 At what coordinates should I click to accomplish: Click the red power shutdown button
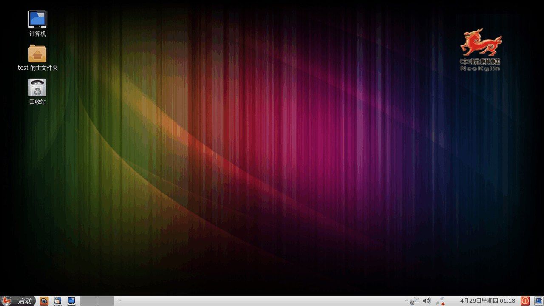point(525,301)
